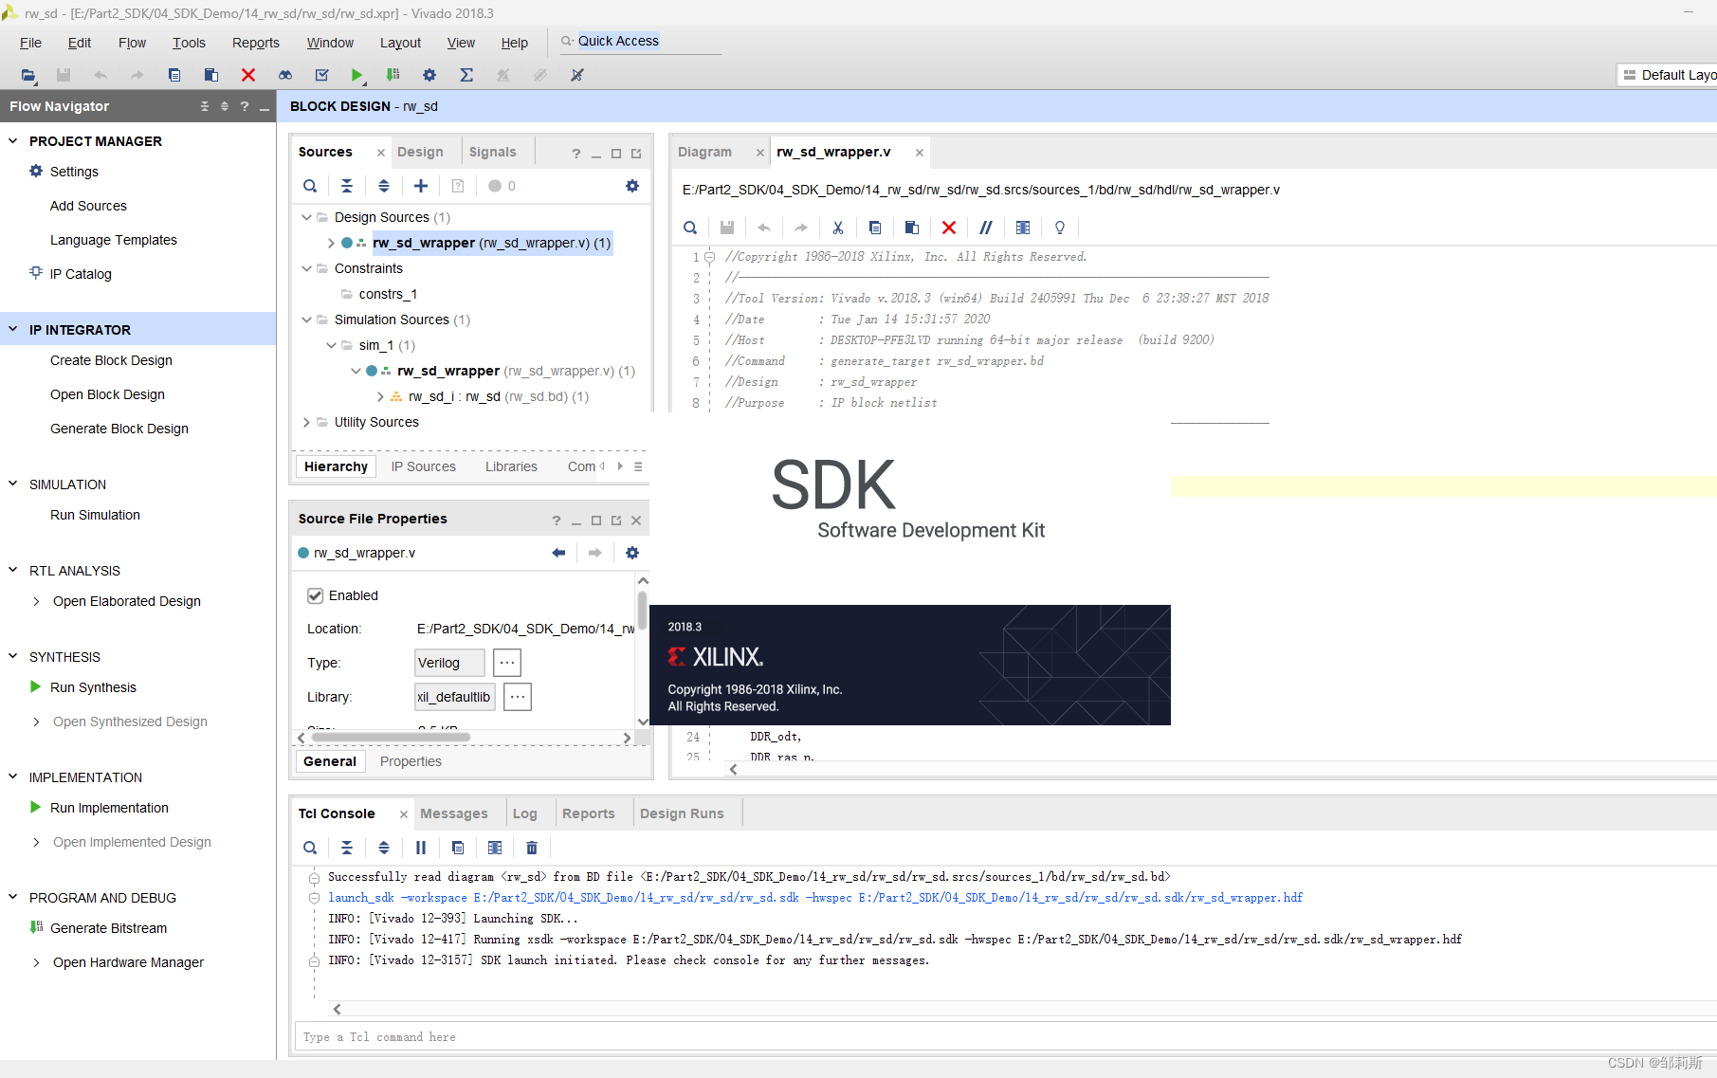Screen dimensions: 1717x1078
Task: Pause Tcl Console output
Action: point(421,848)
